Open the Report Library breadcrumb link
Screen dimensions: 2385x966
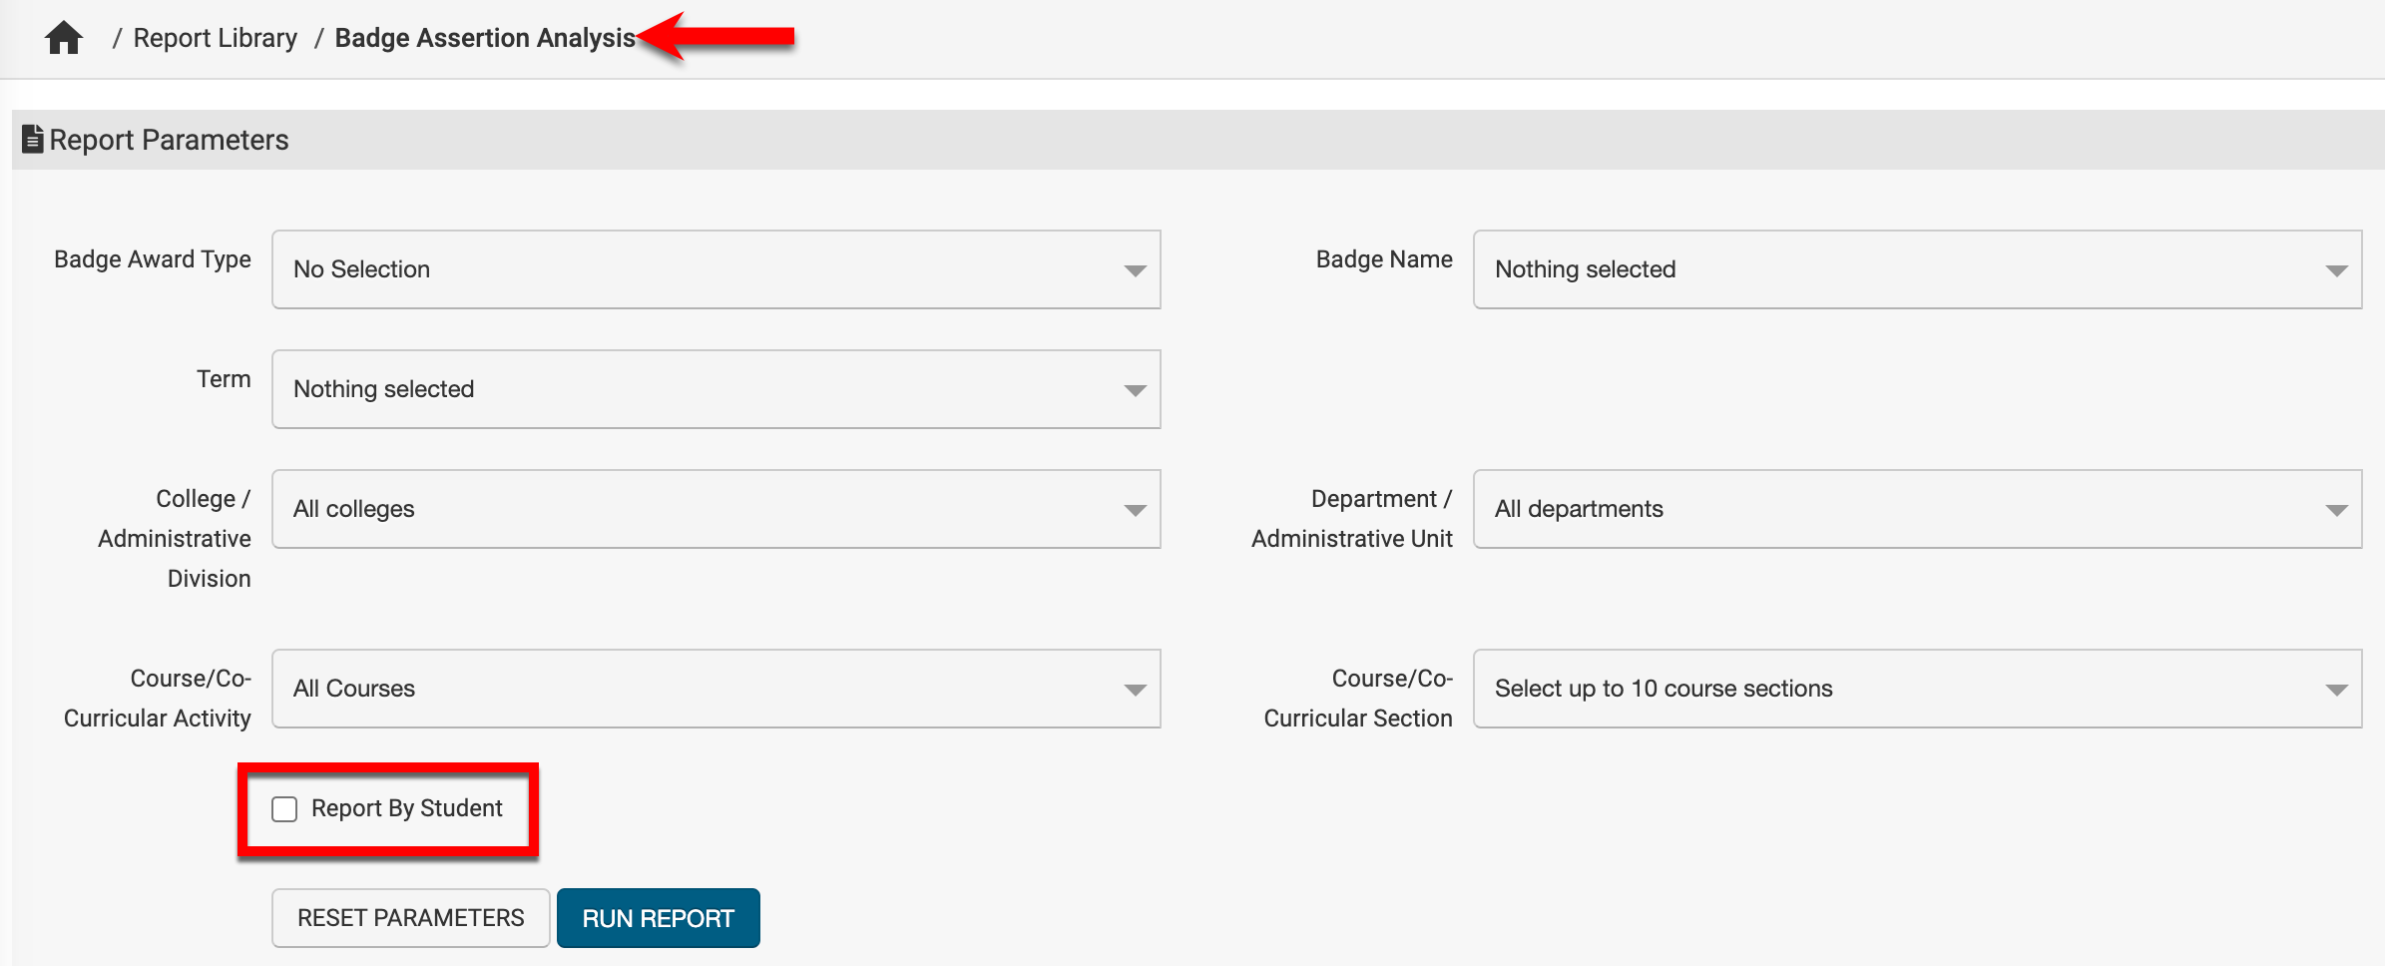[215, 38]
